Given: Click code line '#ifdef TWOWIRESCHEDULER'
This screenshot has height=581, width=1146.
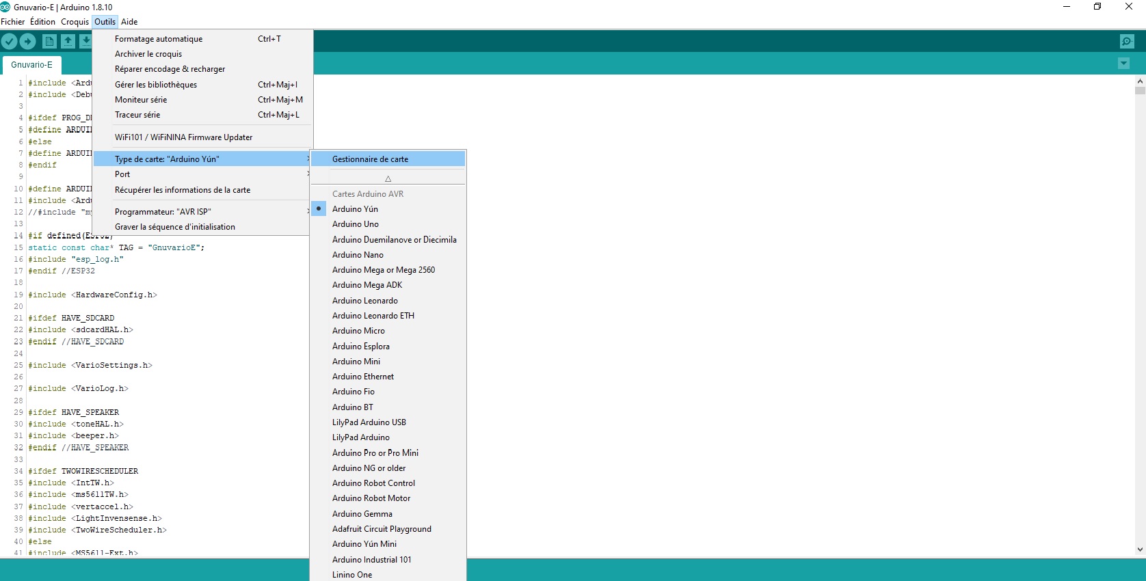Looking at the screenshot, I should [83, 472].
